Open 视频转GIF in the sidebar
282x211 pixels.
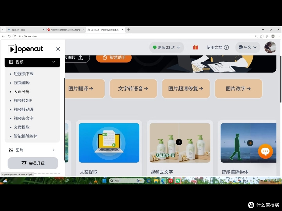pyautogui.click(x=23, y=101)
